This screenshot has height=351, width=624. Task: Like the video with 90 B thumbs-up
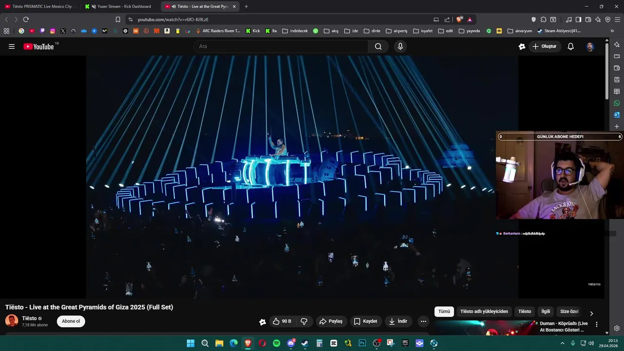click(282, 321)
